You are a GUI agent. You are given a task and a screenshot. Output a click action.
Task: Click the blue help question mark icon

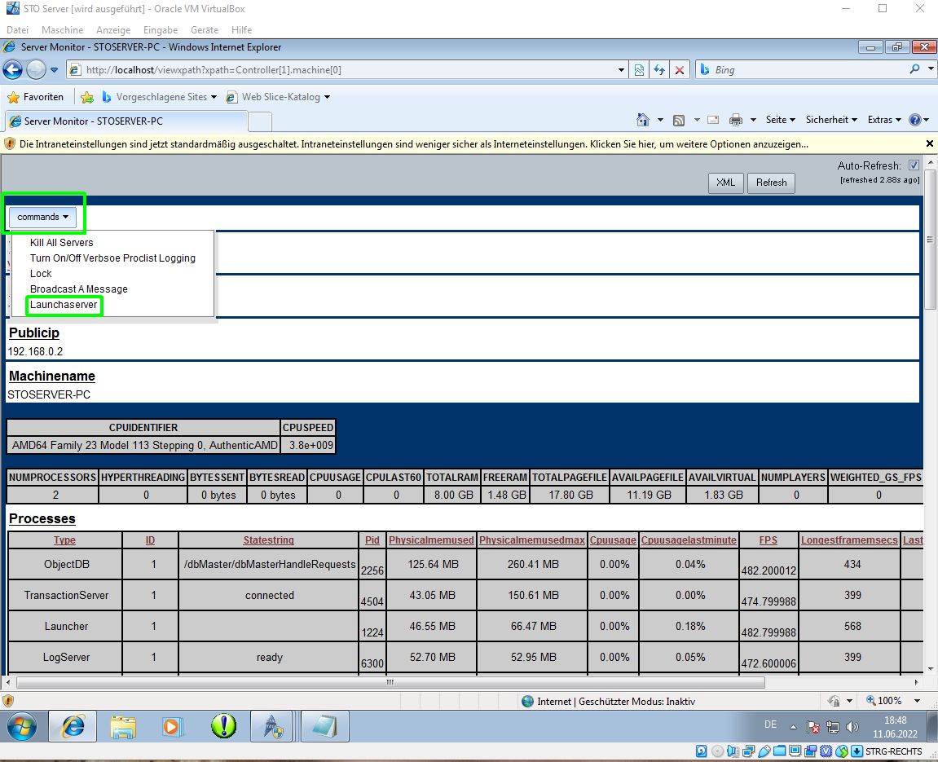914,120
